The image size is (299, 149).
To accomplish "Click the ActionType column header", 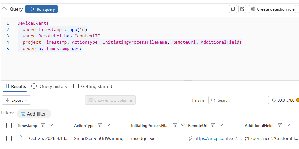I will click(84, 125).
